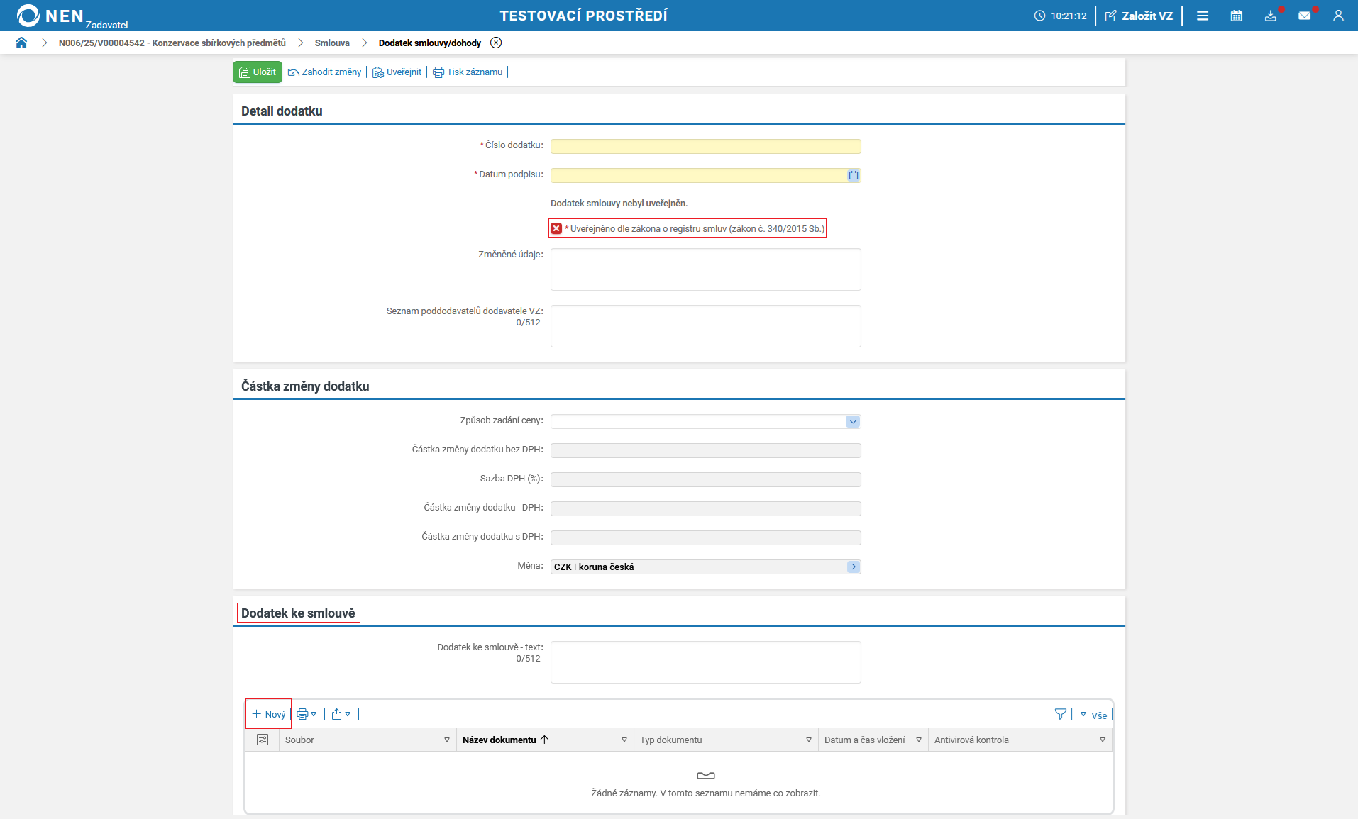Screen dimensions: 1358x819
Task: Click the Částka změny dodatku s DPH field
Action: pyautogui.click(x=706, y=537)
